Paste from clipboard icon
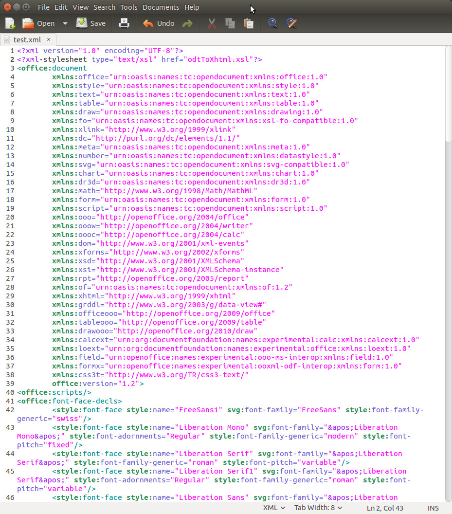The height and width of the screenshot is (514, 452). click(x=249, y=23)
